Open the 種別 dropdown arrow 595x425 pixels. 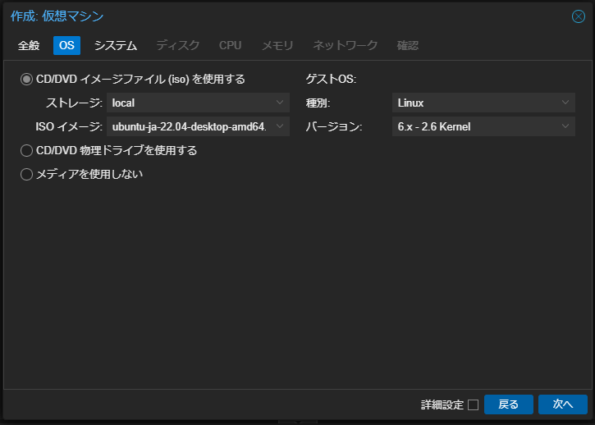tap(565, 103)
